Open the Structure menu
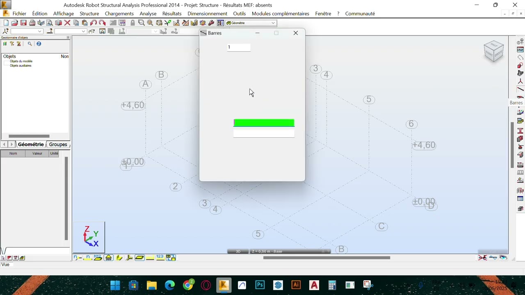The width and height of the screenshot is (525, 295). 89,14
